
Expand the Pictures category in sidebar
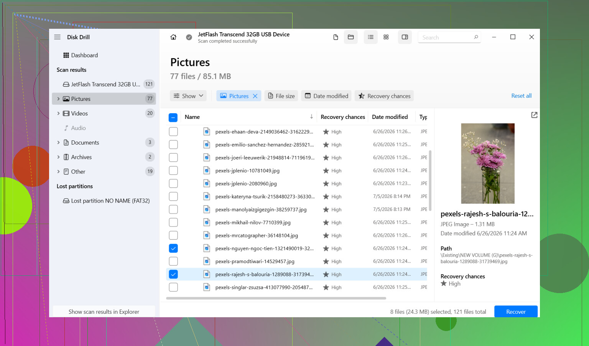click(x=58, y=99)
